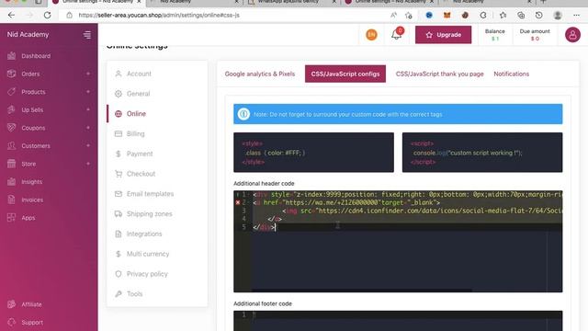Click inside Additional footer code editor
Image resolution: width=588 pixels, height=331 pixels.
point(398,321)
